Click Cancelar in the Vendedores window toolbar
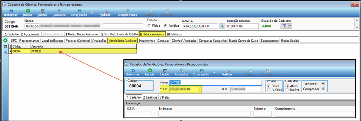361x121 pixels. tap(267, 72)
